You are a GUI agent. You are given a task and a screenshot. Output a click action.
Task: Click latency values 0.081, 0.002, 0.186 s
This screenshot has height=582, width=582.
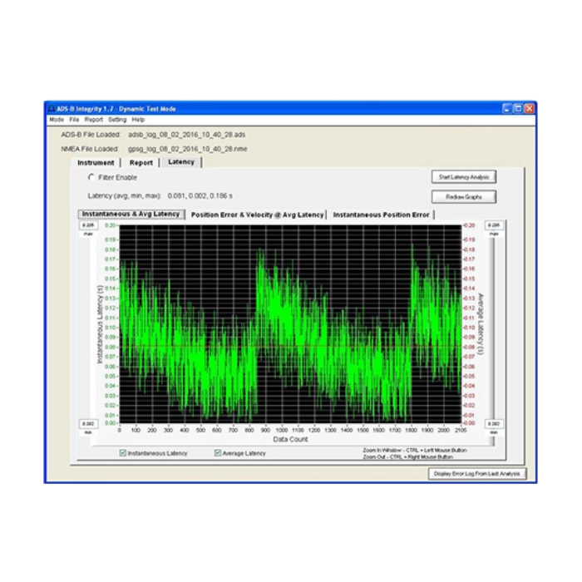pos(200,195)
